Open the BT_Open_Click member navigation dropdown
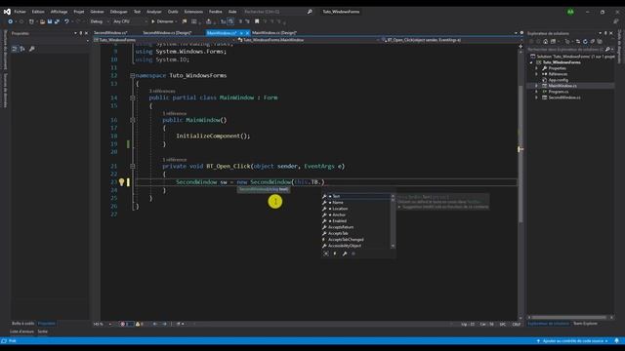625x351 pixels. pyautogui.click(x=450, y=40)
